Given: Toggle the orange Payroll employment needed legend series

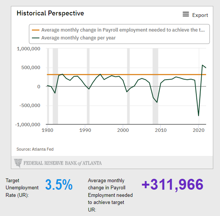Looking at the screenshot, I should 118,30.
